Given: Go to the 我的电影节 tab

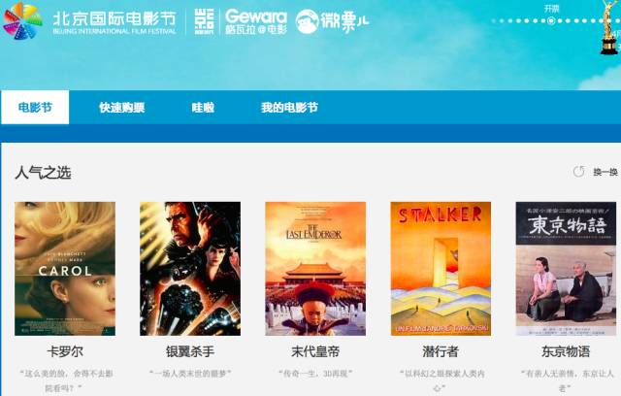Looking at the screenshot, I should pyautogui.click(x=289, y=108).
